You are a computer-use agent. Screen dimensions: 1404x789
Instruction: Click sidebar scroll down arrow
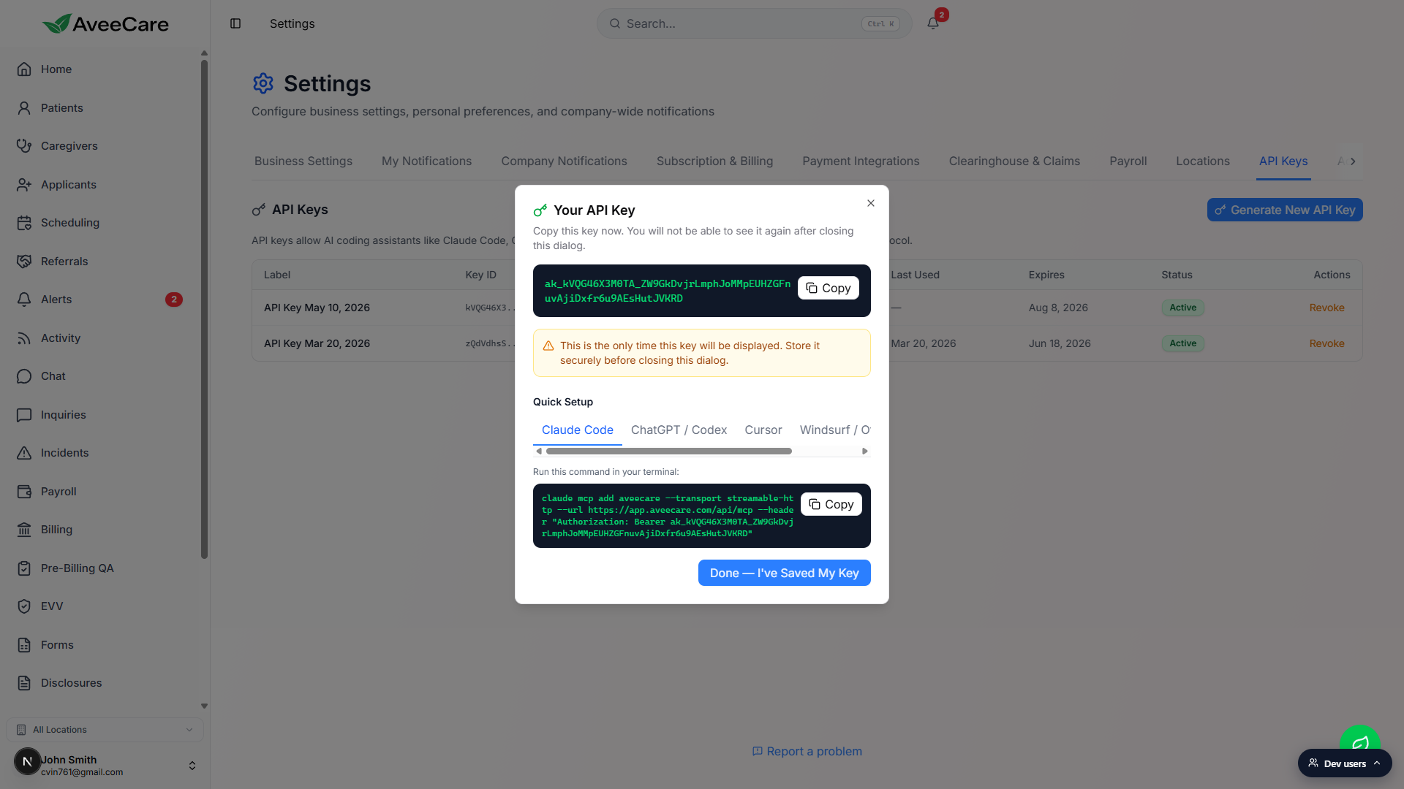coord(204,706)
